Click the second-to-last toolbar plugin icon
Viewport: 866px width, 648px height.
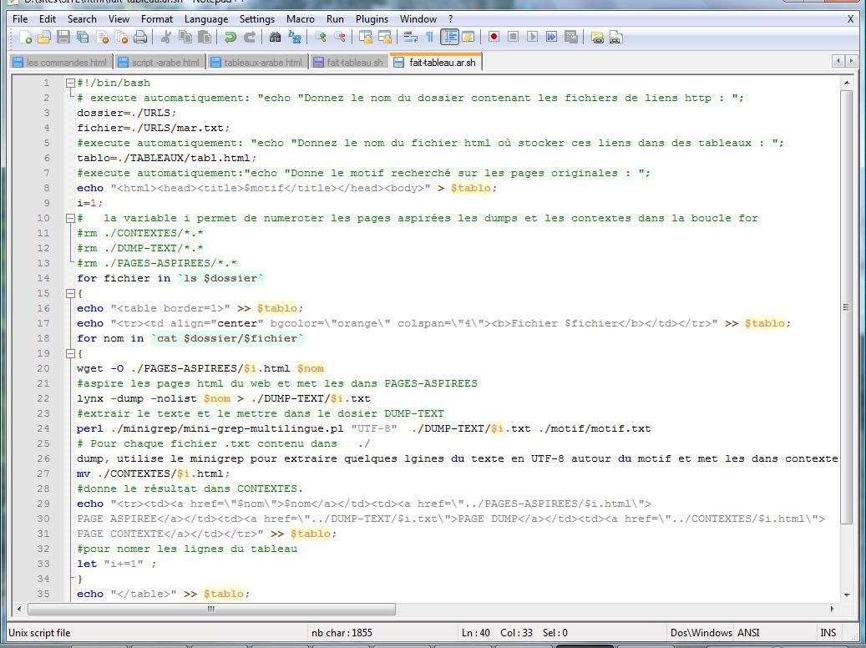(597, 38)
